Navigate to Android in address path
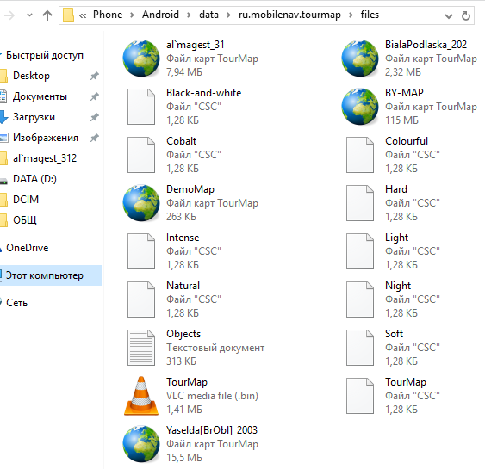The width and height of the screenshot is (485, 469). click(160, 15)
